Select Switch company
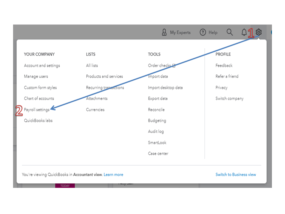Viewport: 285px width, 214px height. click(229, 98)
